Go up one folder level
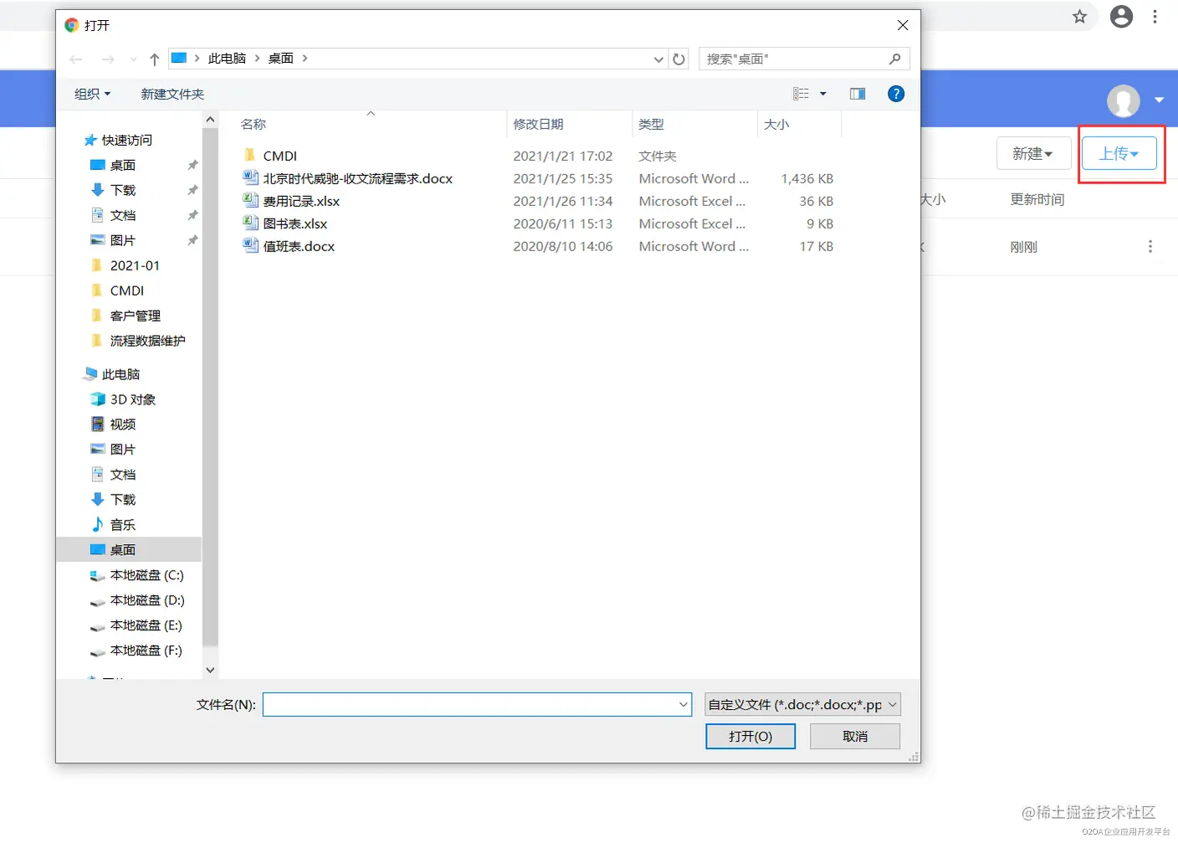Screen dimensions: 1178x843 tap(154, 59)
